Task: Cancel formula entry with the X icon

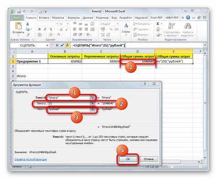Action: point(57,45)
